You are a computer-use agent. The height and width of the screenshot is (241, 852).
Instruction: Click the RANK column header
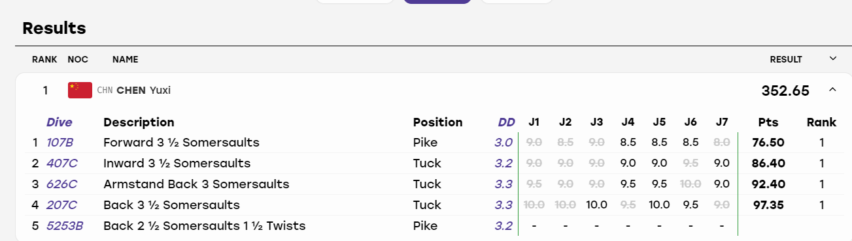coord(44,59)
